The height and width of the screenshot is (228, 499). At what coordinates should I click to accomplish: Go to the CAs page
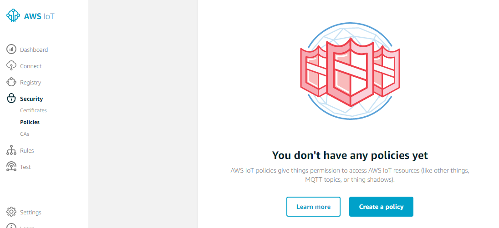coord(25,134)
